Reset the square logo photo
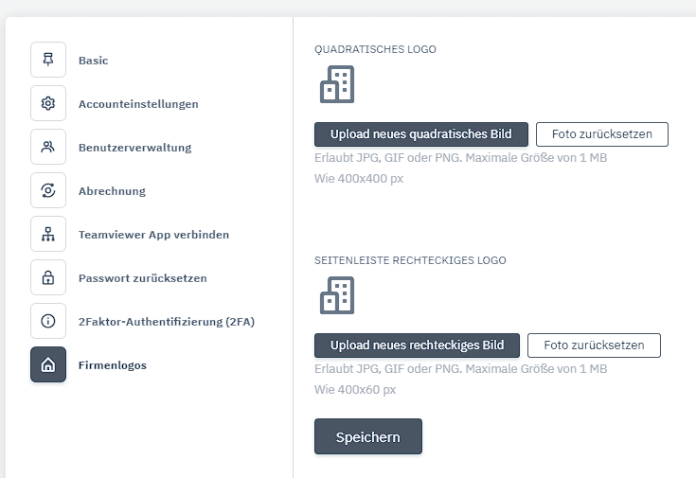Screen dimensions: 696x478 click(601, 134)
